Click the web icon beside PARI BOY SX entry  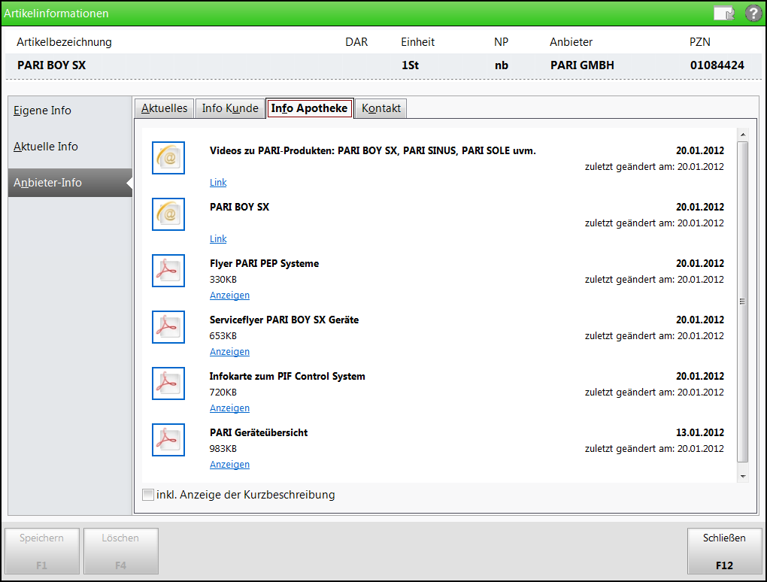coord(168,214)
